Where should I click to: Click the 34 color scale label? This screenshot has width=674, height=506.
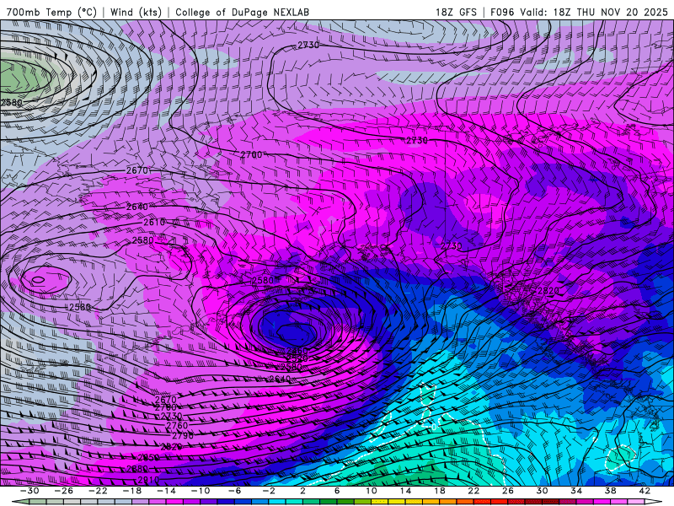(576, 491)
